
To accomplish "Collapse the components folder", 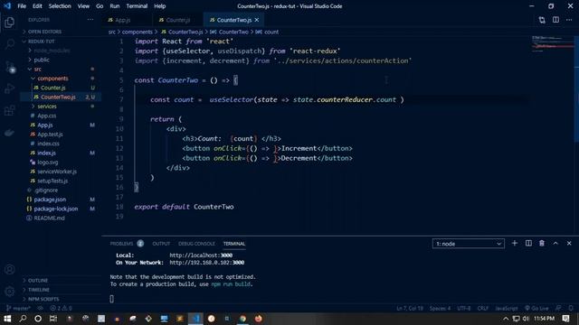I will tap(52, 79).
